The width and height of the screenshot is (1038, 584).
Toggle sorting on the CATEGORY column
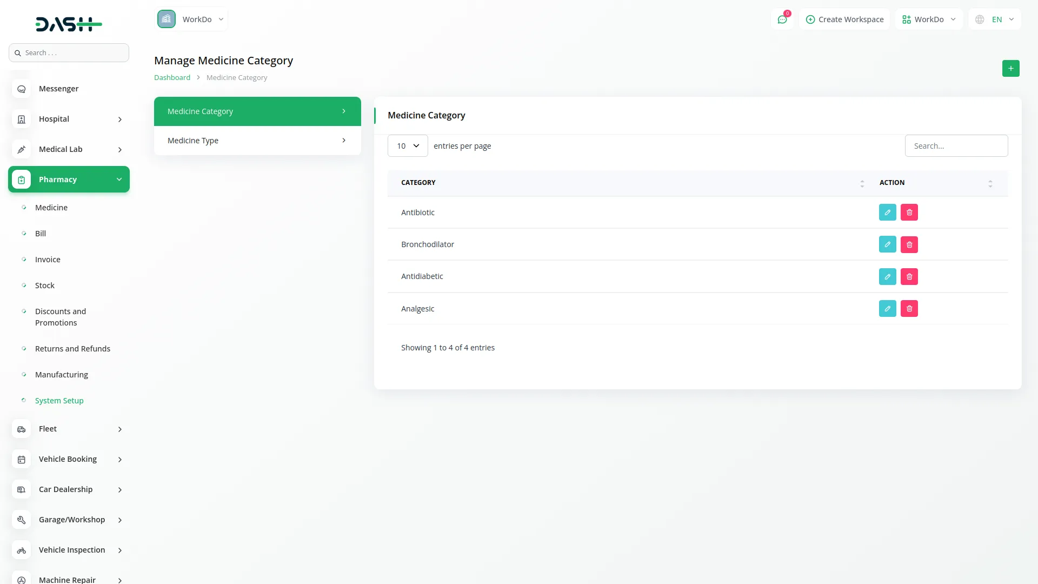(862, 183)
